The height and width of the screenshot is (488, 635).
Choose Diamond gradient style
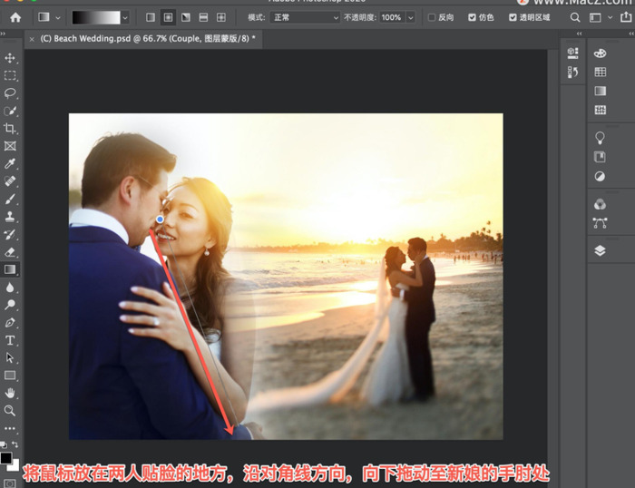pyautogui.click(x=221, y=17)
